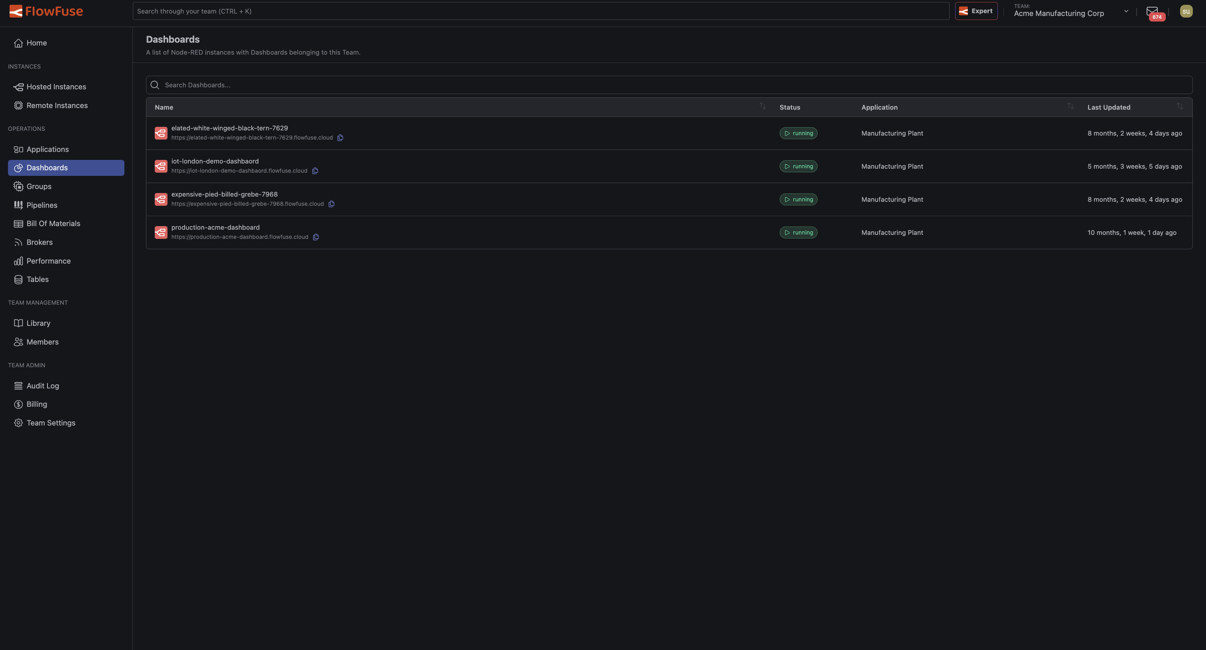Focus the Search Dashboards field

coord(669,85)
